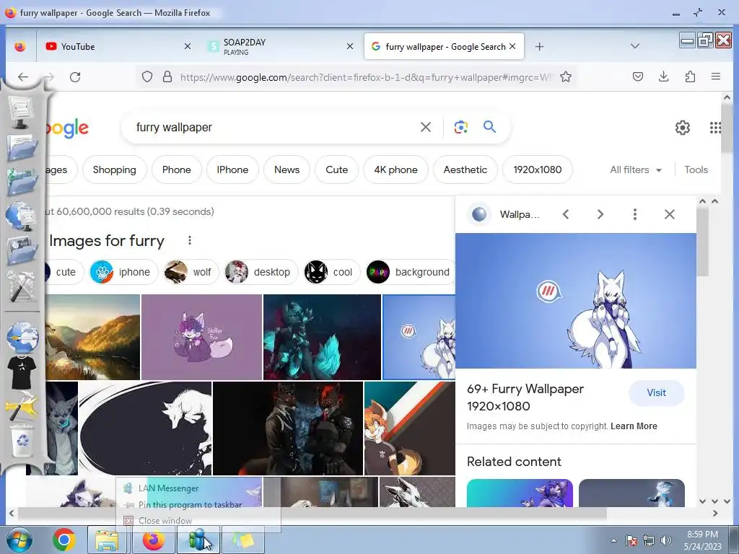Go back to the previous page

22,76
